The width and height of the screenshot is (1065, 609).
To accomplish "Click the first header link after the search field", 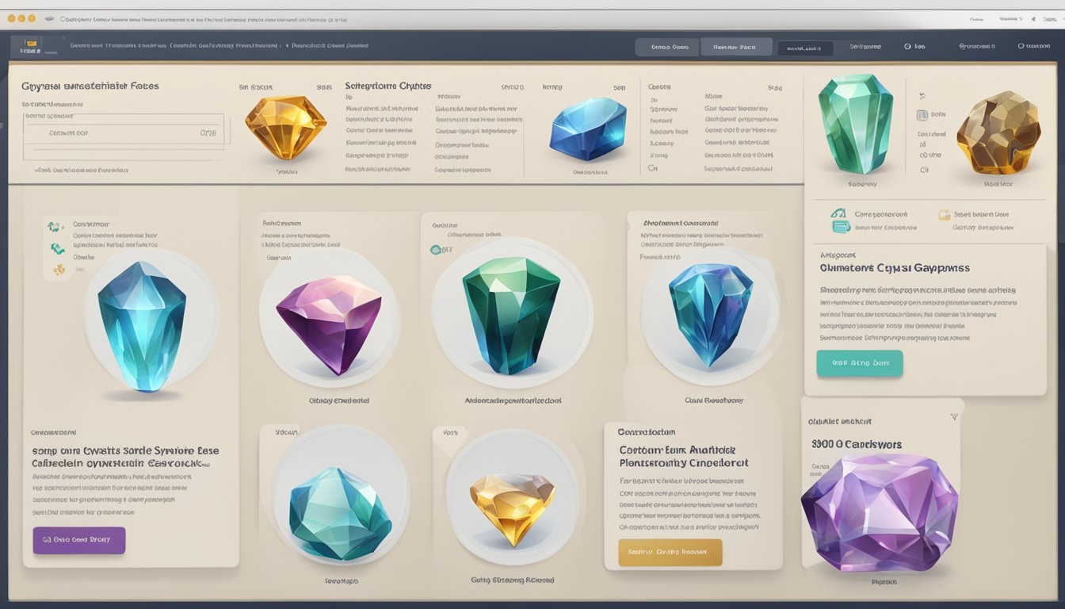I will pyautogui.click(x=865, y=46).
